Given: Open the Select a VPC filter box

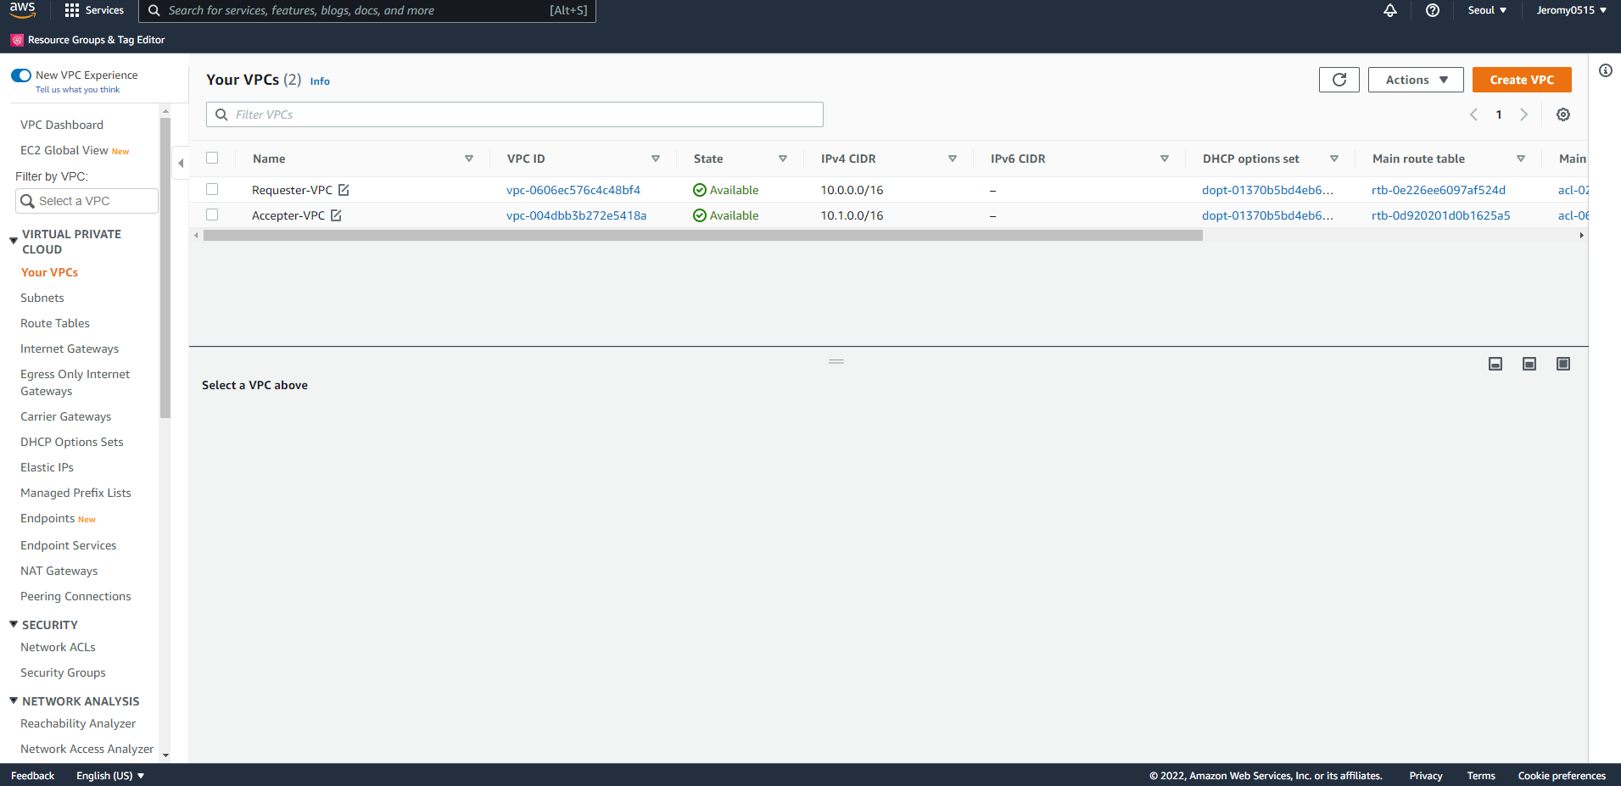Looking at the screenshot, I should point(87,201).
